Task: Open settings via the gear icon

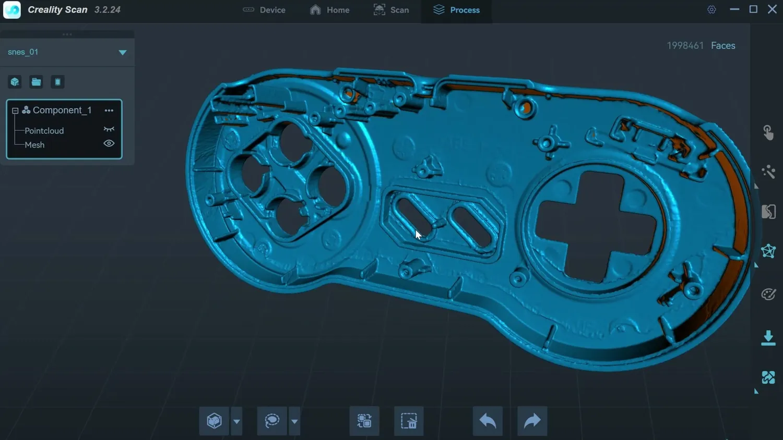Action: [x=711, y=9]
